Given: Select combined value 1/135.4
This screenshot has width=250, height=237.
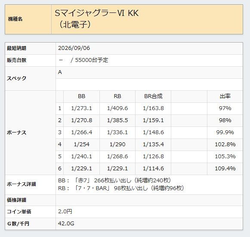Looking at the screenshot, I should point(153,145).
